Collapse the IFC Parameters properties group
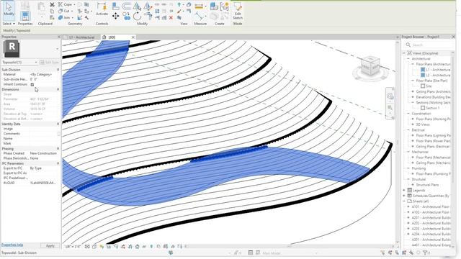 (x=58, y=163)
